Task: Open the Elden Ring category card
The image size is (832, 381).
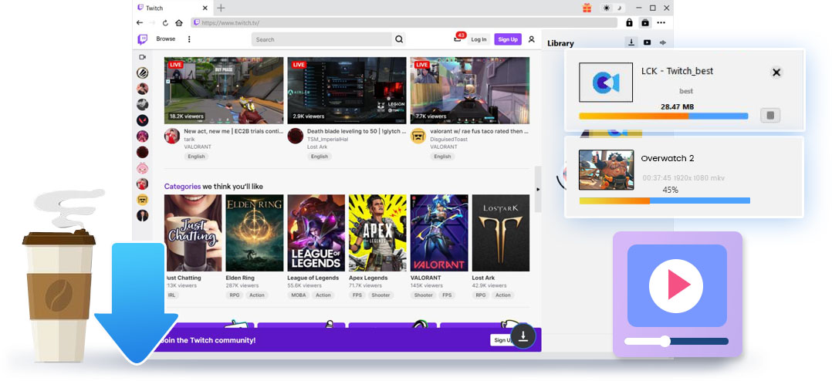Action: [x=255, y=233]
